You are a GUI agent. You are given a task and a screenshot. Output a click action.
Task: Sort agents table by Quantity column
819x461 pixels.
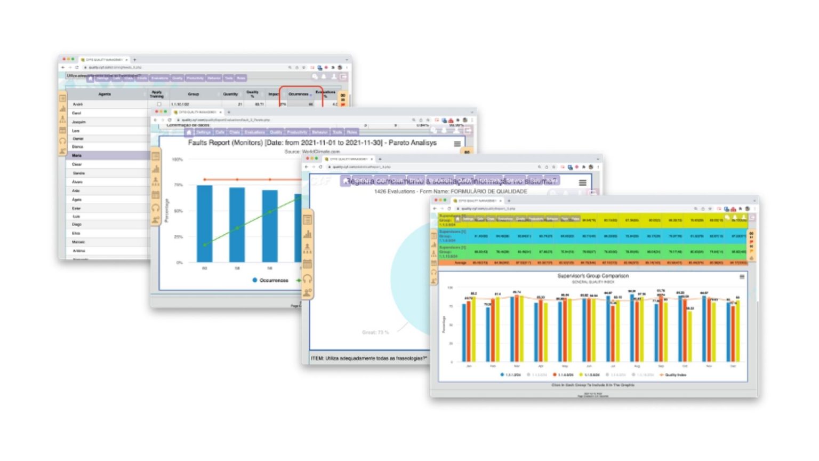point(230,94)
